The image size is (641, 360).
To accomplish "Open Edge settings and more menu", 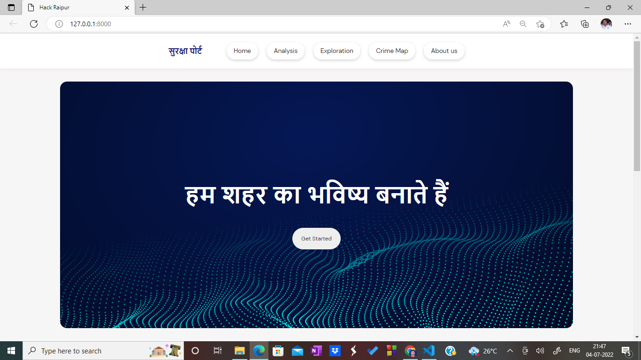I will 628,24.
